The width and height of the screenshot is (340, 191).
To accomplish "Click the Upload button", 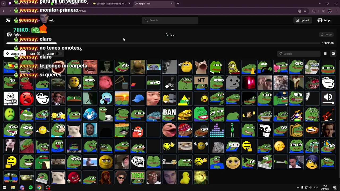I will tap(303, 20).
